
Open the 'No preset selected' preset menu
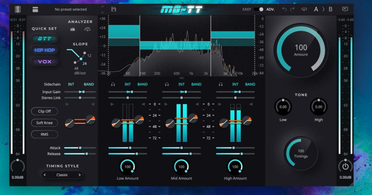click(x=71, y=9)
